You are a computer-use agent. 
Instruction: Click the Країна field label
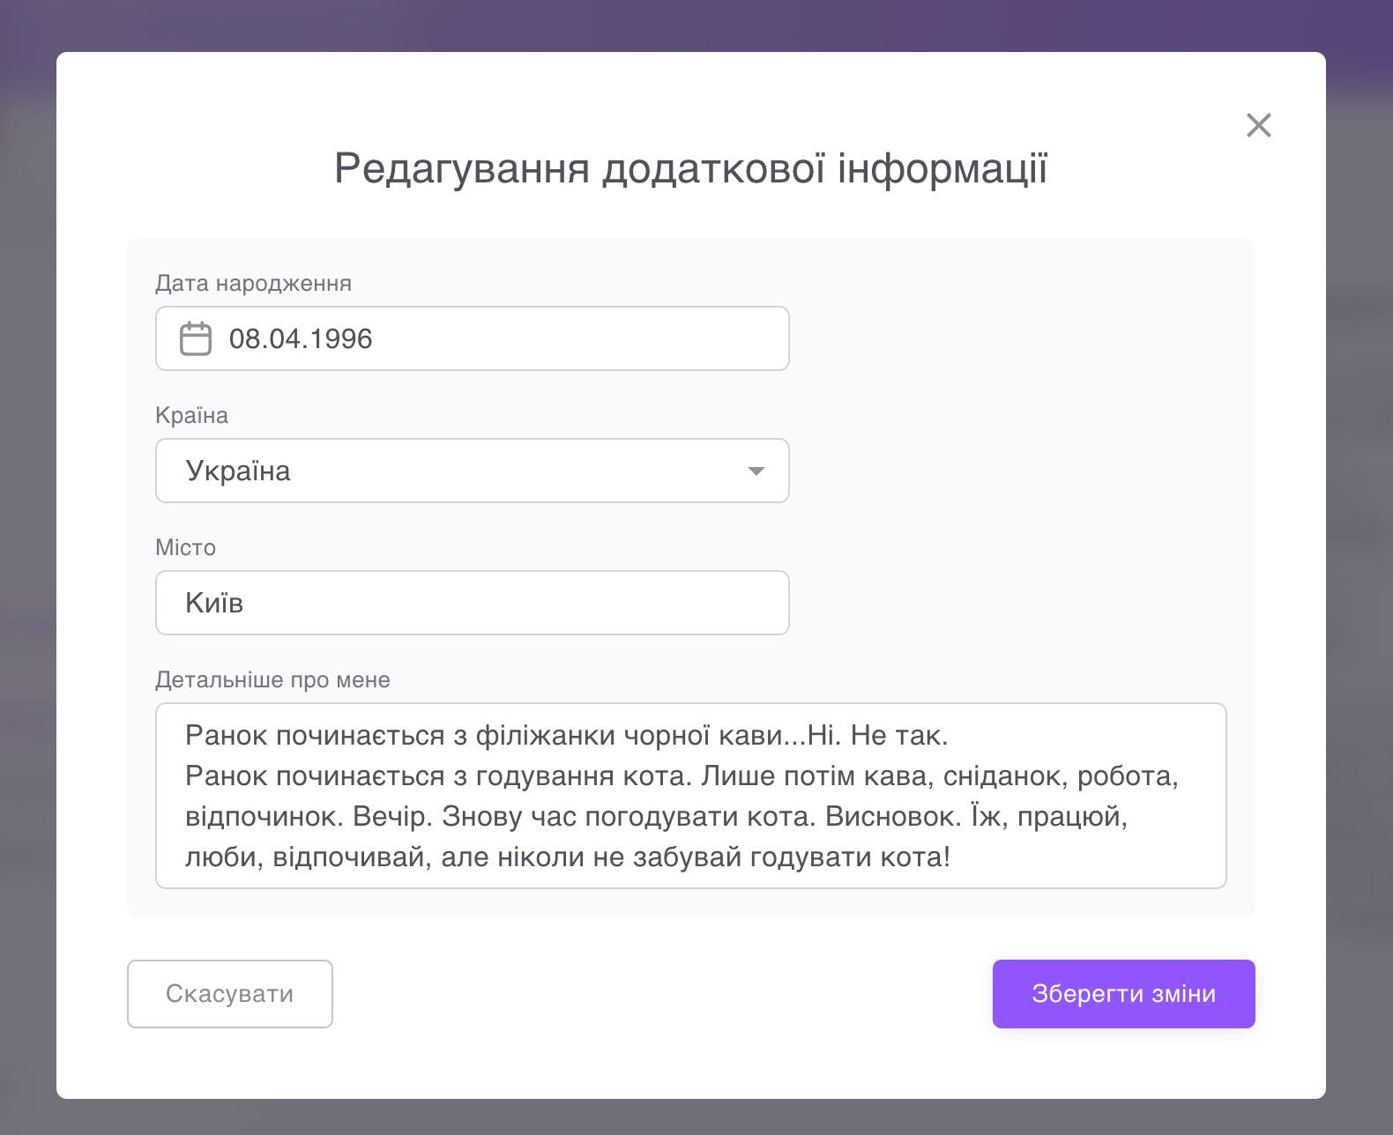click(x=191, y=416)
